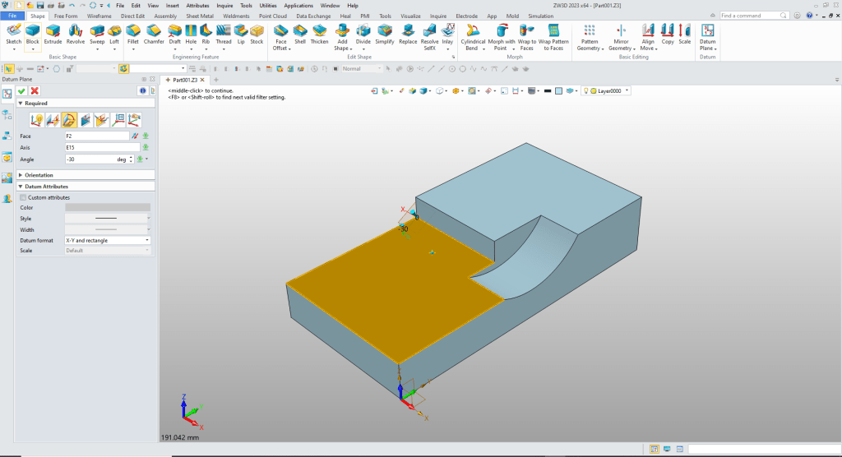This screenshot has height=457, width=842.
Task: Click the Angle value input field
Action: pos(89,159)
